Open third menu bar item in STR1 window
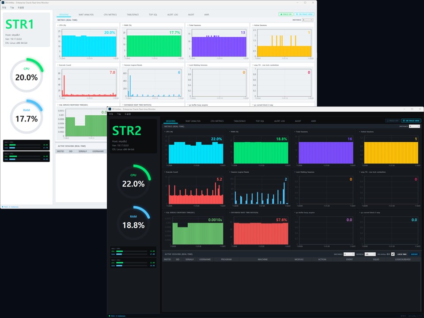This screenshot has width=424, height=318. 21,8
